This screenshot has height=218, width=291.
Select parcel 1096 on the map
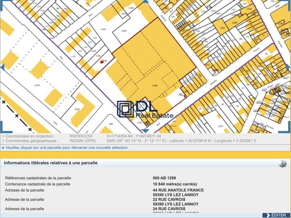pos(218,14)
